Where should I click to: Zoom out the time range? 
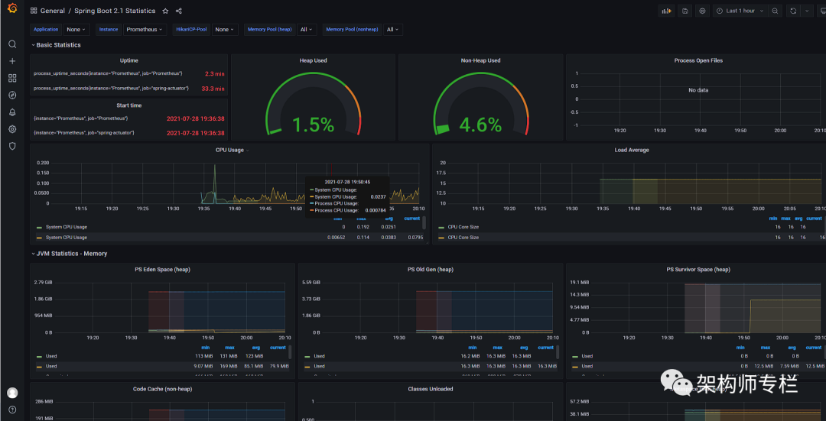pyautogui.click(x=775, y=11)
